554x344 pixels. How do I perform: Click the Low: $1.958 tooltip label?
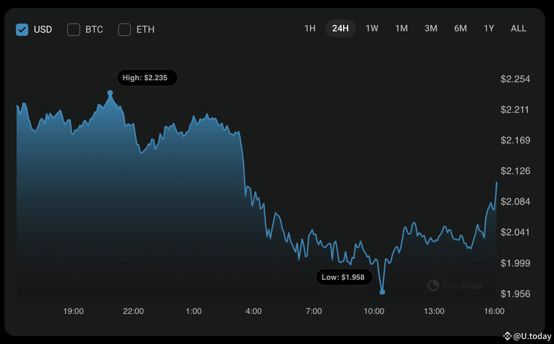pyautogui.click(x=344, y=277)
